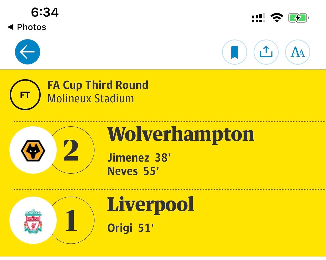Tap the Wolverhampton wolf crest
326x260 pixels.
tap(33, 150)
